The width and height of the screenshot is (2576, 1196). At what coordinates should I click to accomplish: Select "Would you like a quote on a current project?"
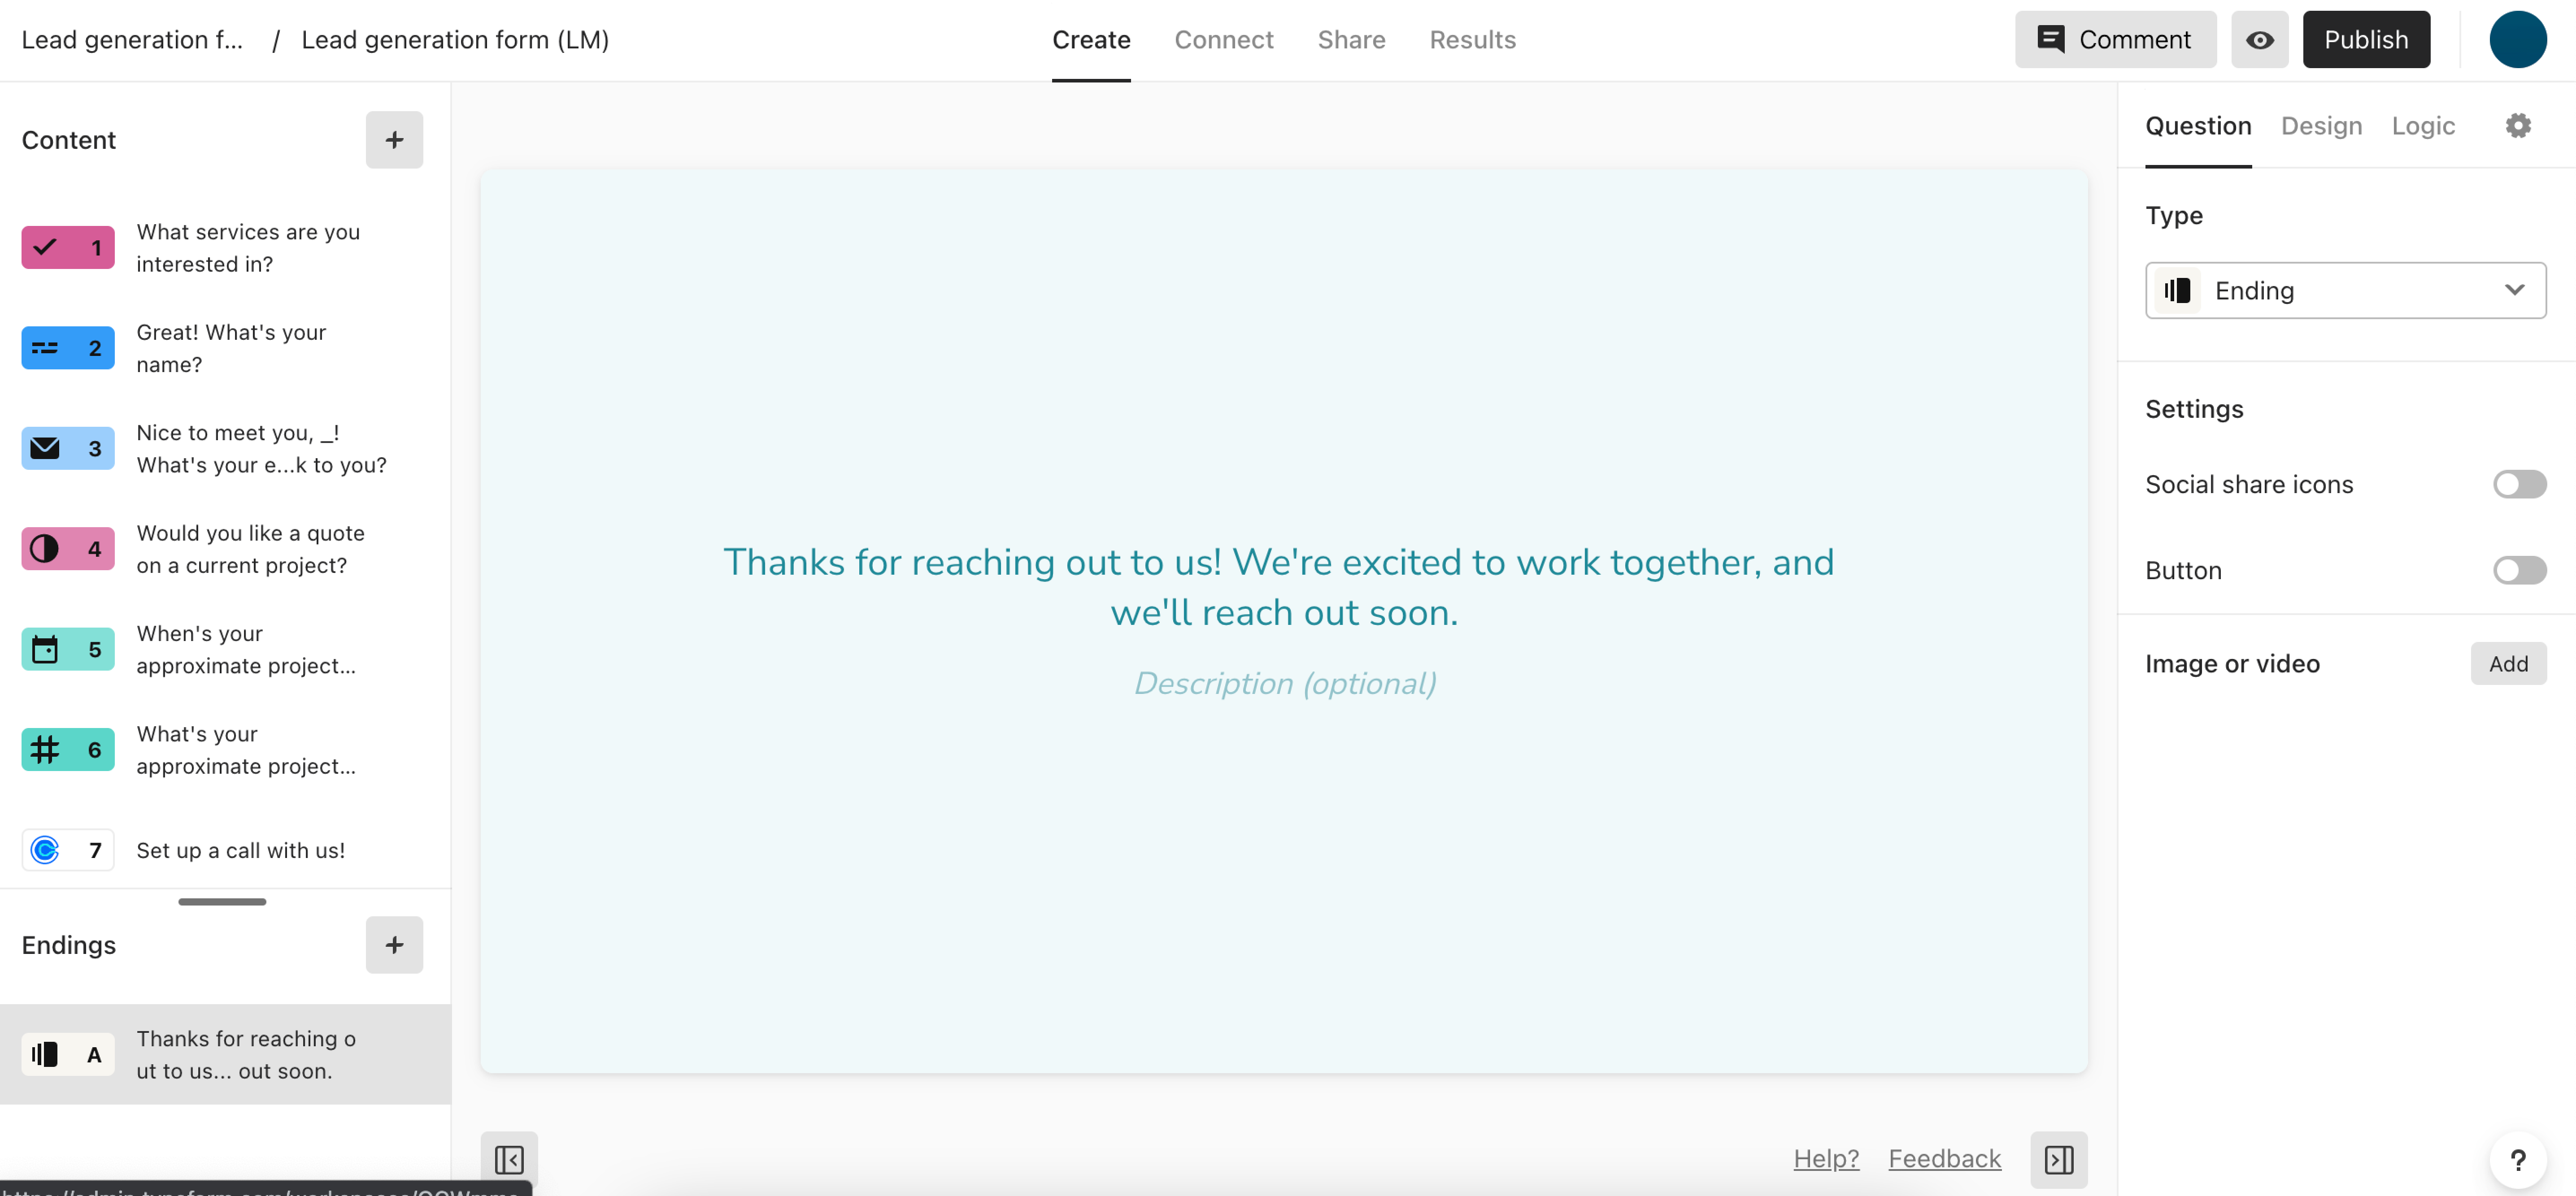(x=225, y=549)
